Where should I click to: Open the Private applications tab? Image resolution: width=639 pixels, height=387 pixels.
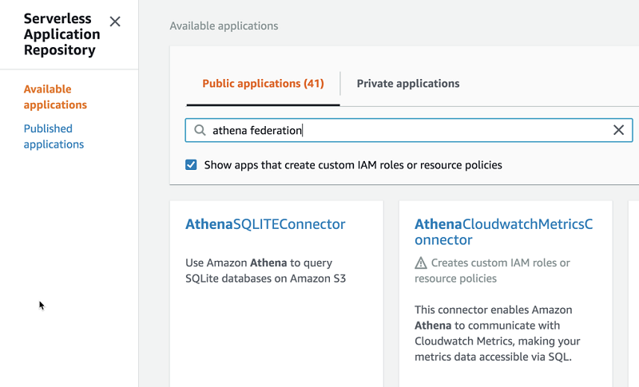click(408, 84)
